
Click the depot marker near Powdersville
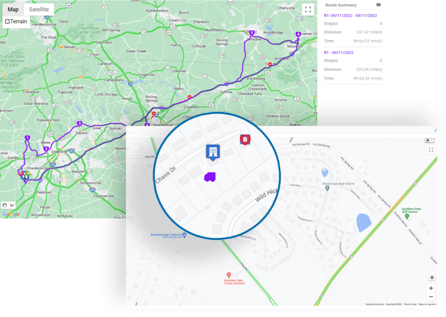pyautogui.click(x=25, y=176)
